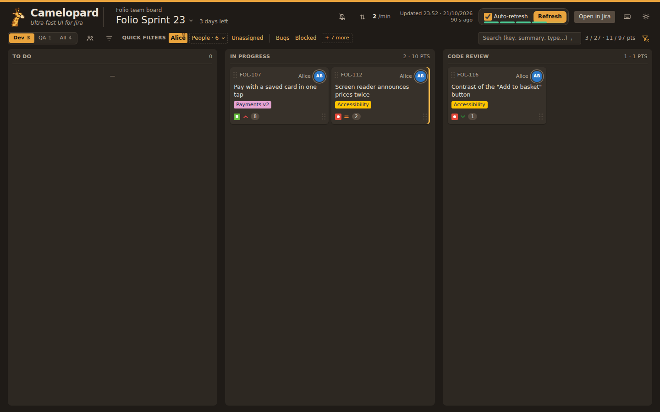
Task: Select the Dev 3 tab
Action: point(22,38)
